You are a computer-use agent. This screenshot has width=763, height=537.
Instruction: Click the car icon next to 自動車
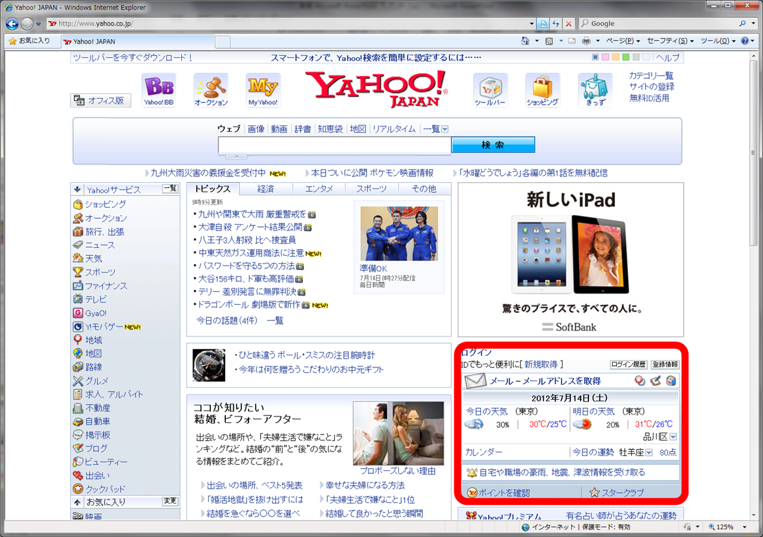77,421
